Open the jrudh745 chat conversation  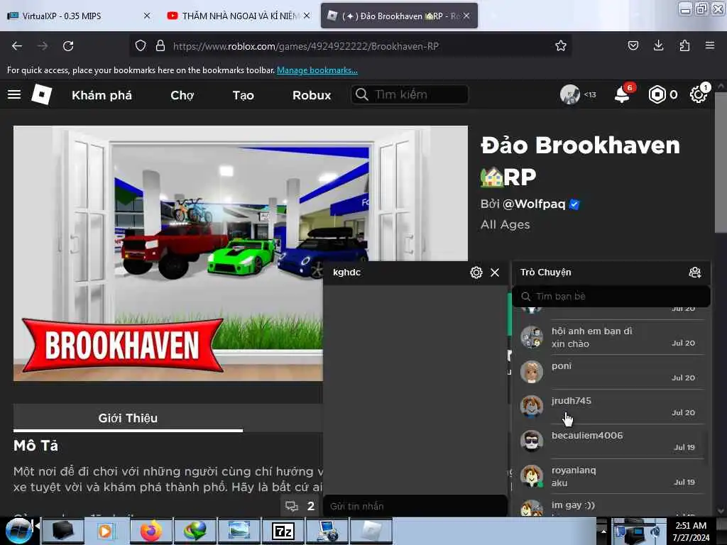(x=610, y=407)
